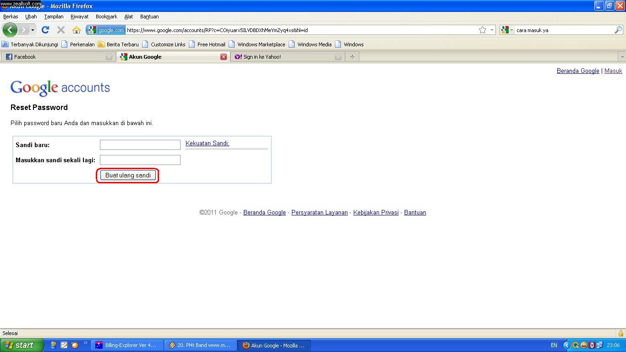626x352 pixels.
Task: Click the Google accounts logo
Action: [x=60, y=88]
